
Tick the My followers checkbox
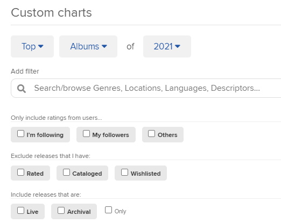[x=86, y=134]
